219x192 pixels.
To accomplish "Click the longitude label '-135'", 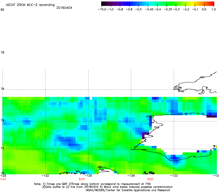I will coord(3,175).
